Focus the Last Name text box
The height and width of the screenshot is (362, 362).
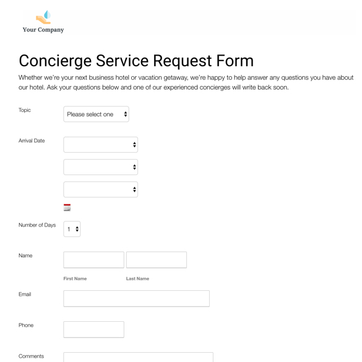[157, 260]
